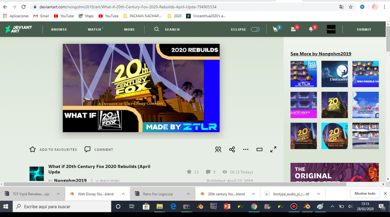The height and width of the screenshot is (217, 390).
Task: Close the downloads bar
Action: point(385,194)
